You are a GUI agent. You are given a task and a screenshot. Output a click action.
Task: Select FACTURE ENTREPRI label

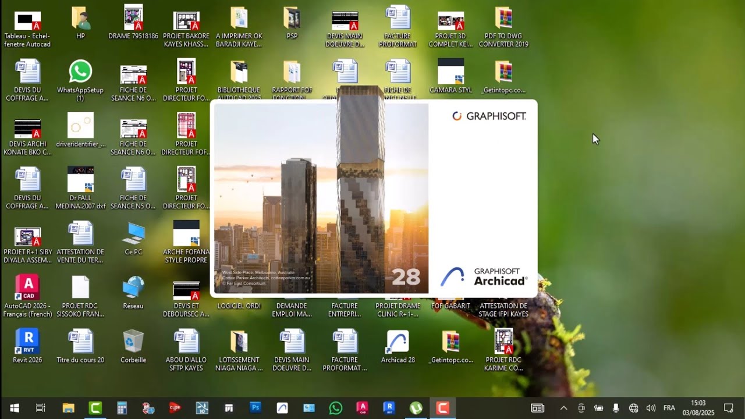[x=345, y=310]
